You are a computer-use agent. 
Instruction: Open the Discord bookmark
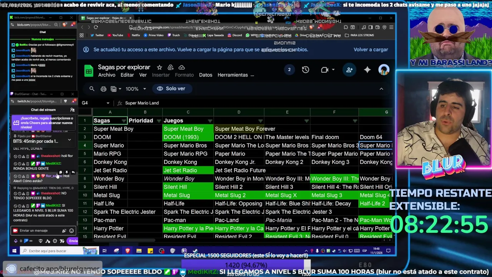[x=234, y=35]
